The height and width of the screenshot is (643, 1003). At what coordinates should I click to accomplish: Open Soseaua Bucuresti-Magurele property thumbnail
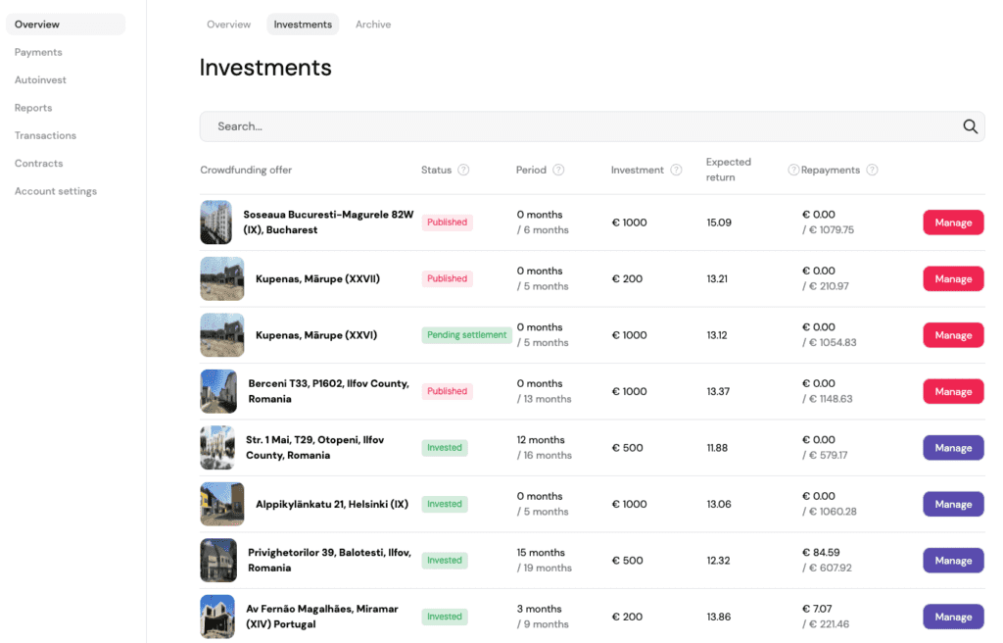tap(215, 223)
